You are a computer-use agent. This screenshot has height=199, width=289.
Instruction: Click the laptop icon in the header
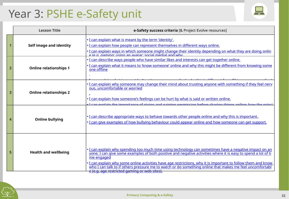259,11
